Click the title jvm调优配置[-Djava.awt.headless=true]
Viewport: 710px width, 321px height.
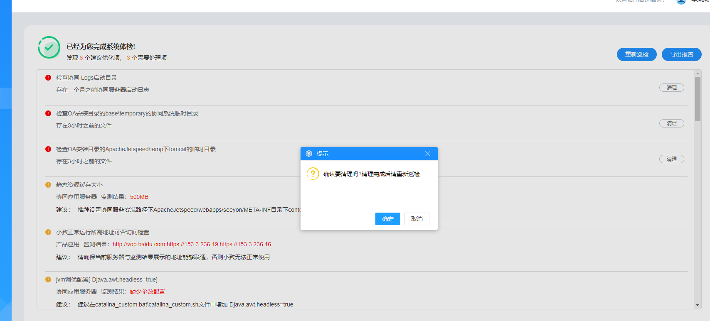click(107, 279)
